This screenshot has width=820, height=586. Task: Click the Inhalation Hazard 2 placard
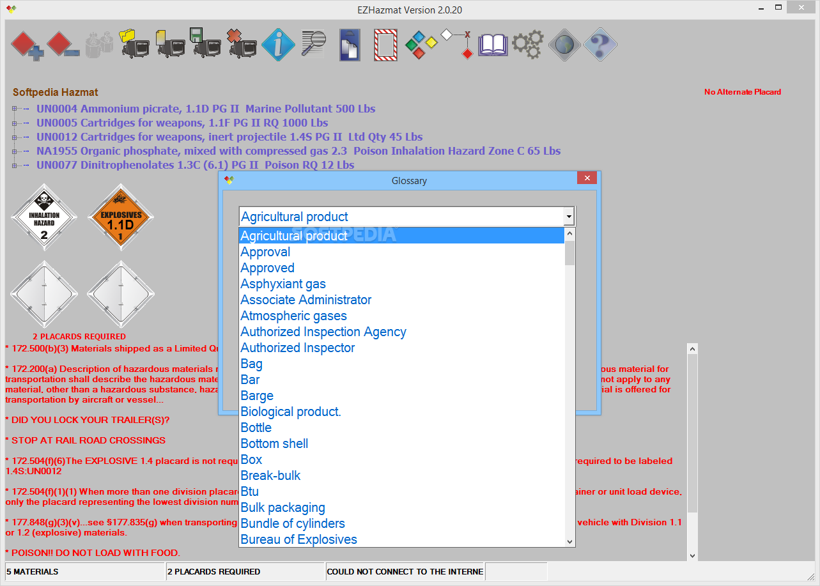(x=44, y=217)
